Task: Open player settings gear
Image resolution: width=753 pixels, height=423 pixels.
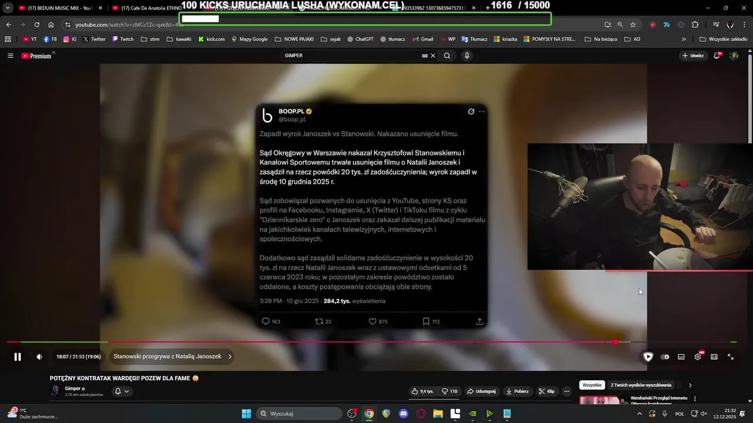Action: point(698,357)
